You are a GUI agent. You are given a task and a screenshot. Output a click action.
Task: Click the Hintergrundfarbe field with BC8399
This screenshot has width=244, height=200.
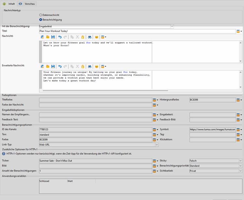click(x=212, y=100)
